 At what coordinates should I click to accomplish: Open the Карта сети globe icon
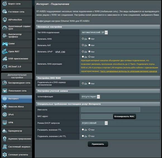pyautogui.click(x=5, y=4)
